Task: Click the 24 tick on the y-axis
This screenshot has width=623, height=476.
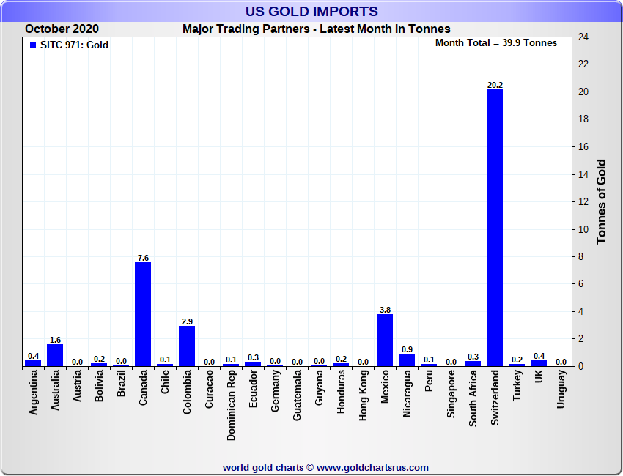Action: pos(583,37)
